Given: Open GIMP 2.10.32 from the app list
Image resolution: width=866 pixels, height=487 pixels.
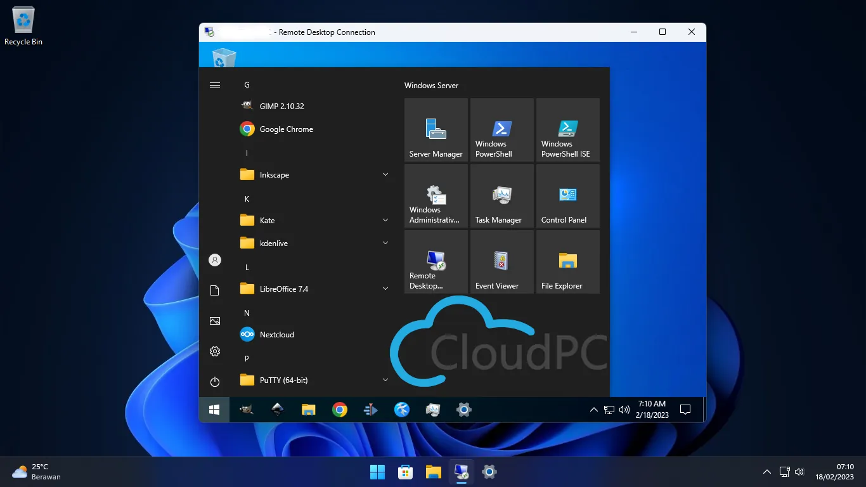Looking at the screenshot, I should 314,107.
